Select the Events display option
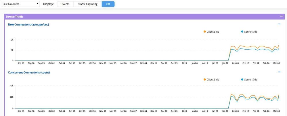This screenshot has width=287, height=116. tap(65, 4)
